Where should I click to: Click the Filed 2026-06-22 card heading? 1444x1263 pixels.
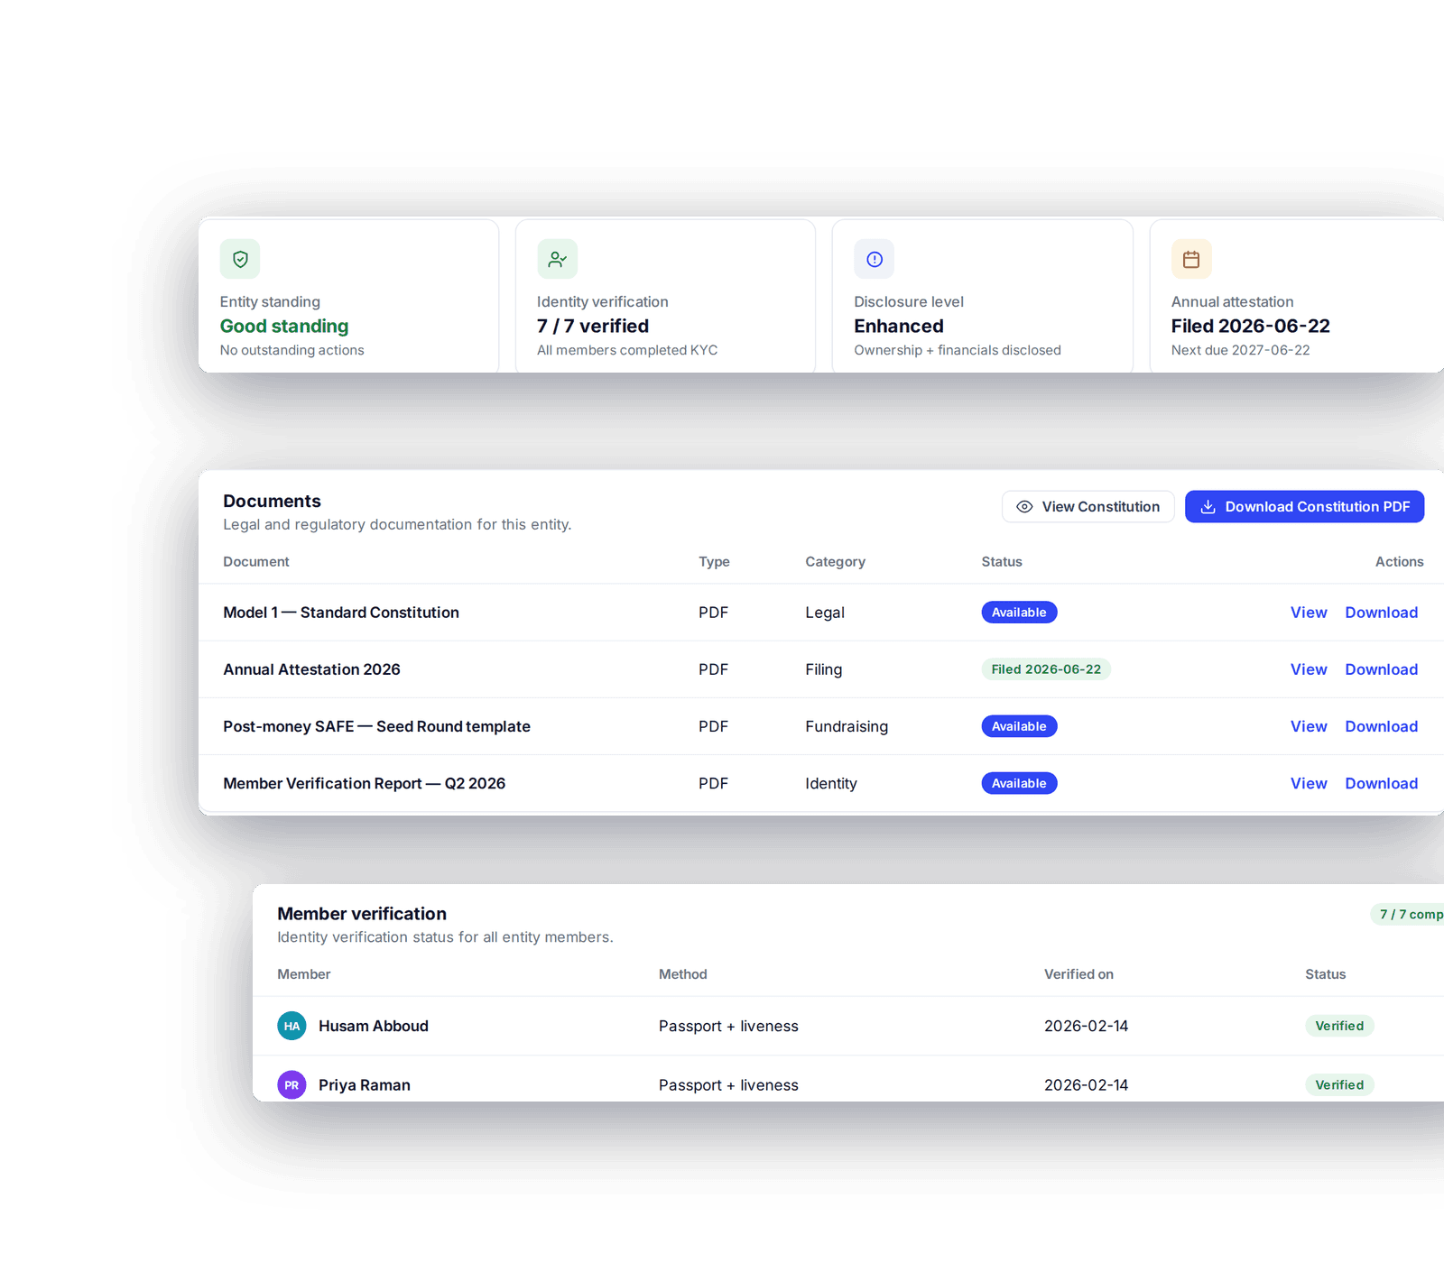point(1250,327)
